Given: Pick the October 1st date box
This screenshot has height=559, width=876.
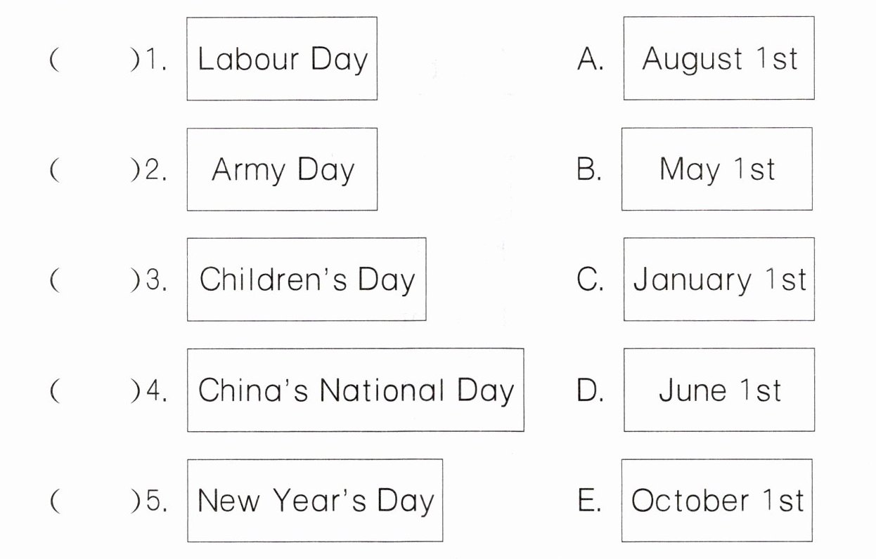Looking at the screenshot, I should click(x=716, y=500).
